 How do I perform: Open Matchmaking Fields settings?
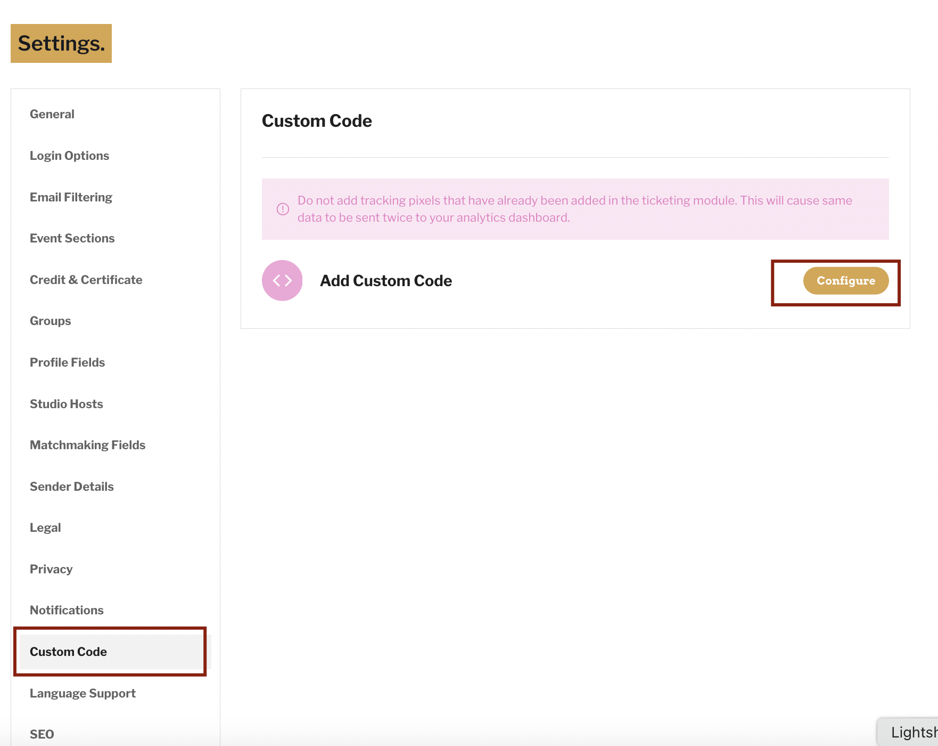(87, 445)
